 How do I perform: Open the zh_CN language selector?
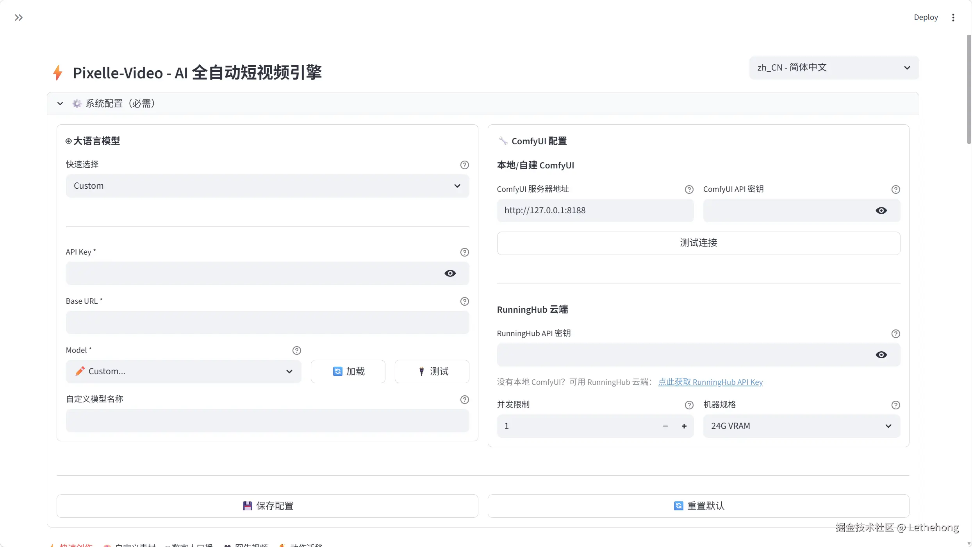pyautogui.click(x=834, y=68)
